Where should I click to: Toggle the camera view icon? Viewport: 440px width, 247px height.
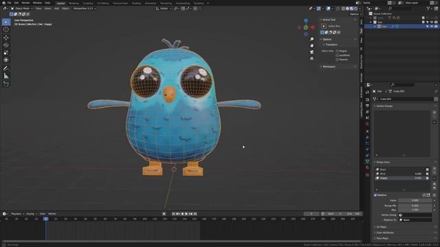coord(311,52)
